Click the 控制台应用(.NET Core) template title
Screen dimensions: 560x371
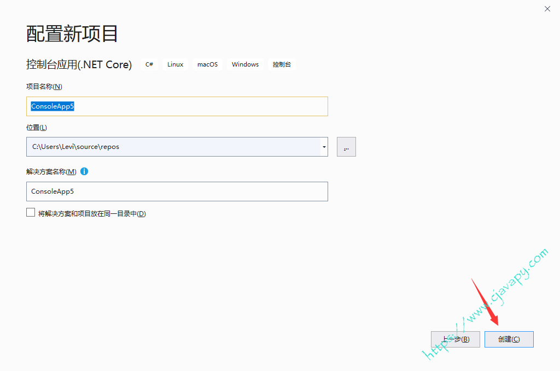pyautogui.click(x=79, y=64)
